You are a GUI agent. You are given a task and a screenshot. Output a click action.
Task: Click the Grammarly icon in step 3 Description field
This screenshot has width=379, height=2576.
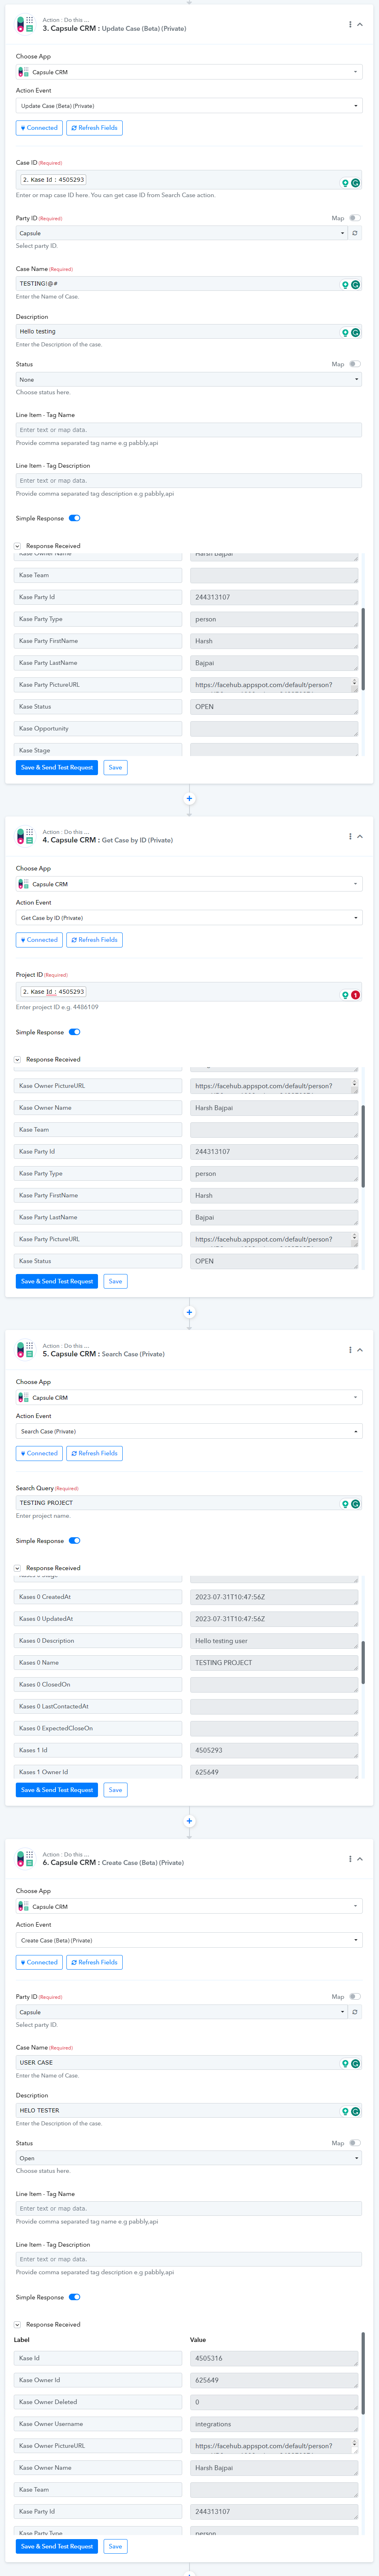pos(356,333)
